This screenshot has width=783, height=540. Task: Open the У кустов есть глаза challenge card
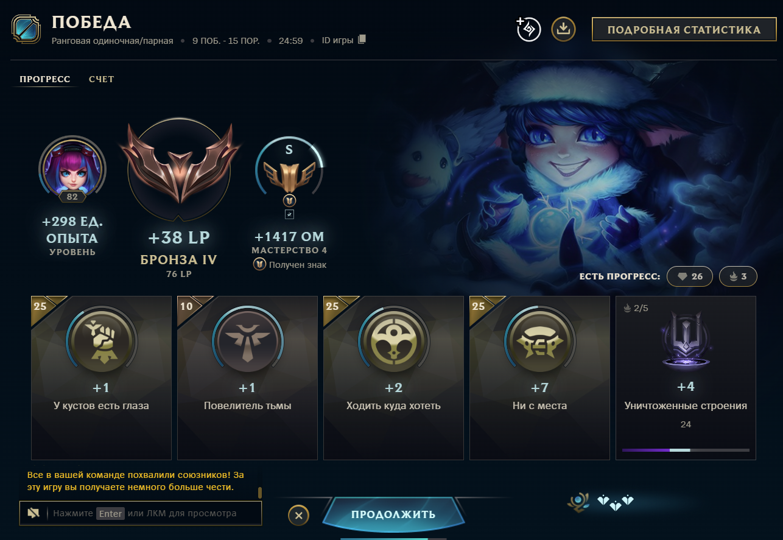[x=102, y=377]
